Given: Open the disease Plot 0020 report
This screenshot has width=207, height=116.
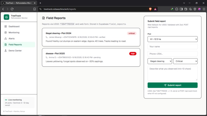Looking at the screenshot, I should pyautogui.click(x=91, y=57).
